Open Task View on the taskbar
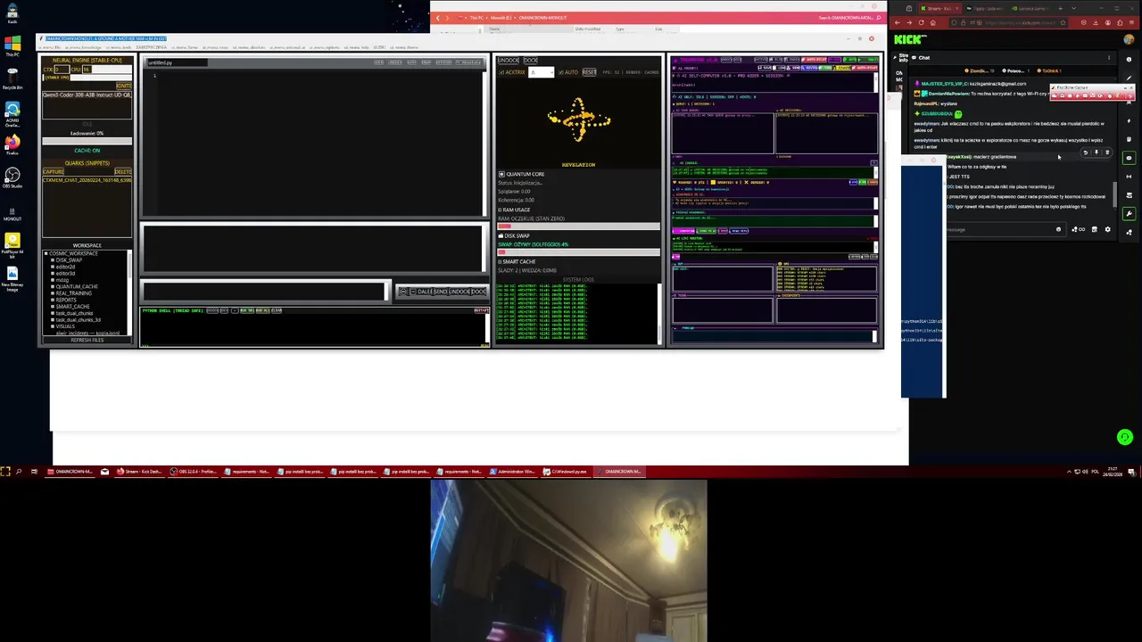The width and height of the screenshot is (1142, 642). 34,472
